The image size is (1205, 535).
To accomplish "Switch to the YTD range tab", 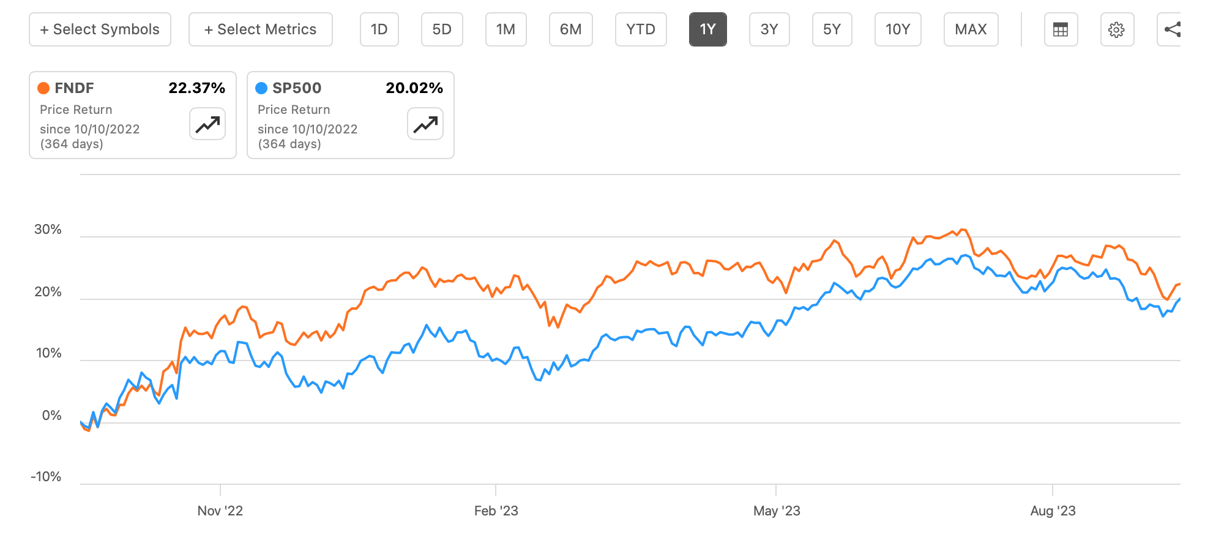I will click(x=641, y=29).
